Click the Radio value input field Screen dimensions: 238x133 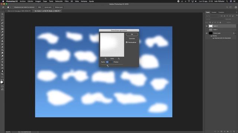(109, 62)
